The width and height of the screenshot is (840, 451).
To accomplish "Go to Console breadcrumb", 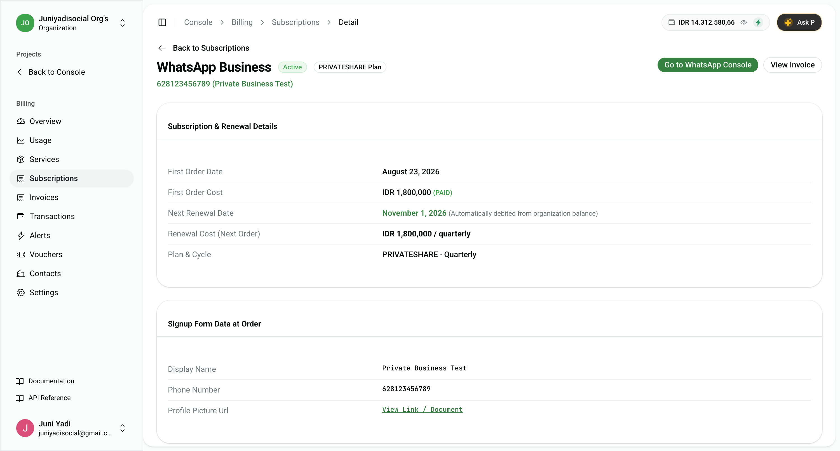I will tap(198, 22).
